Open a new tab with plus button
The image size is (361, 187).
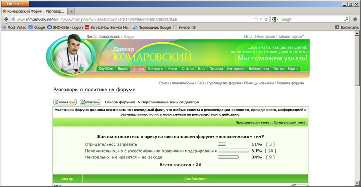[71, 11]
